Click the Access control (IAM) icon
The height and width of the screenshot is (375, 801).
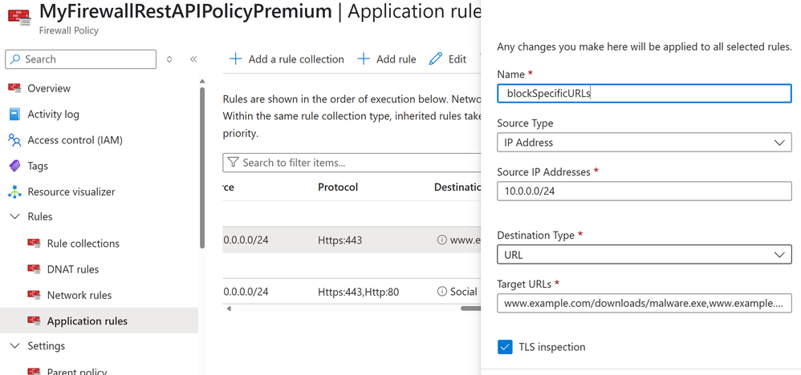[14, 140]
